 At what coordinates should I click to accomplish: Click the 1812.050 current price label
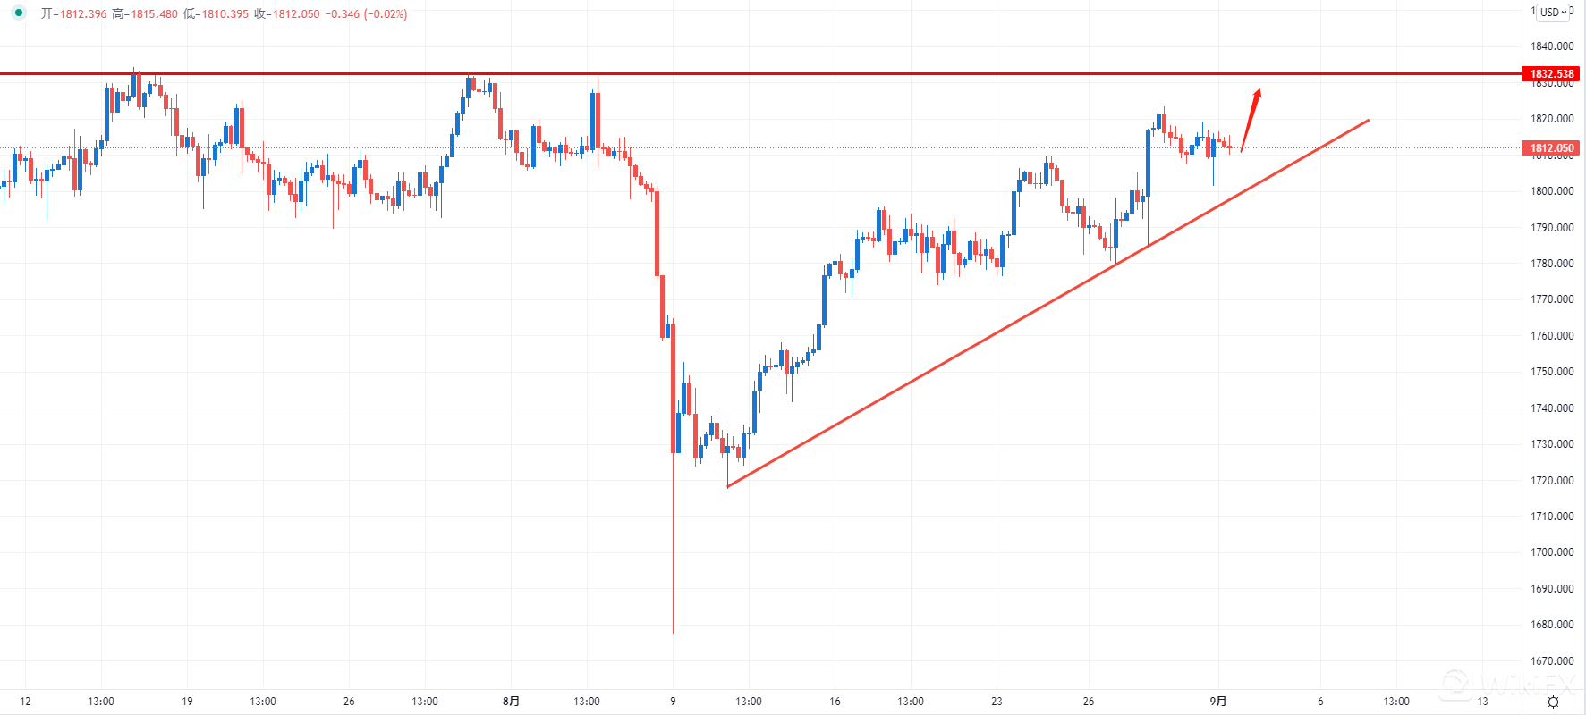(x=1552, y=148)
